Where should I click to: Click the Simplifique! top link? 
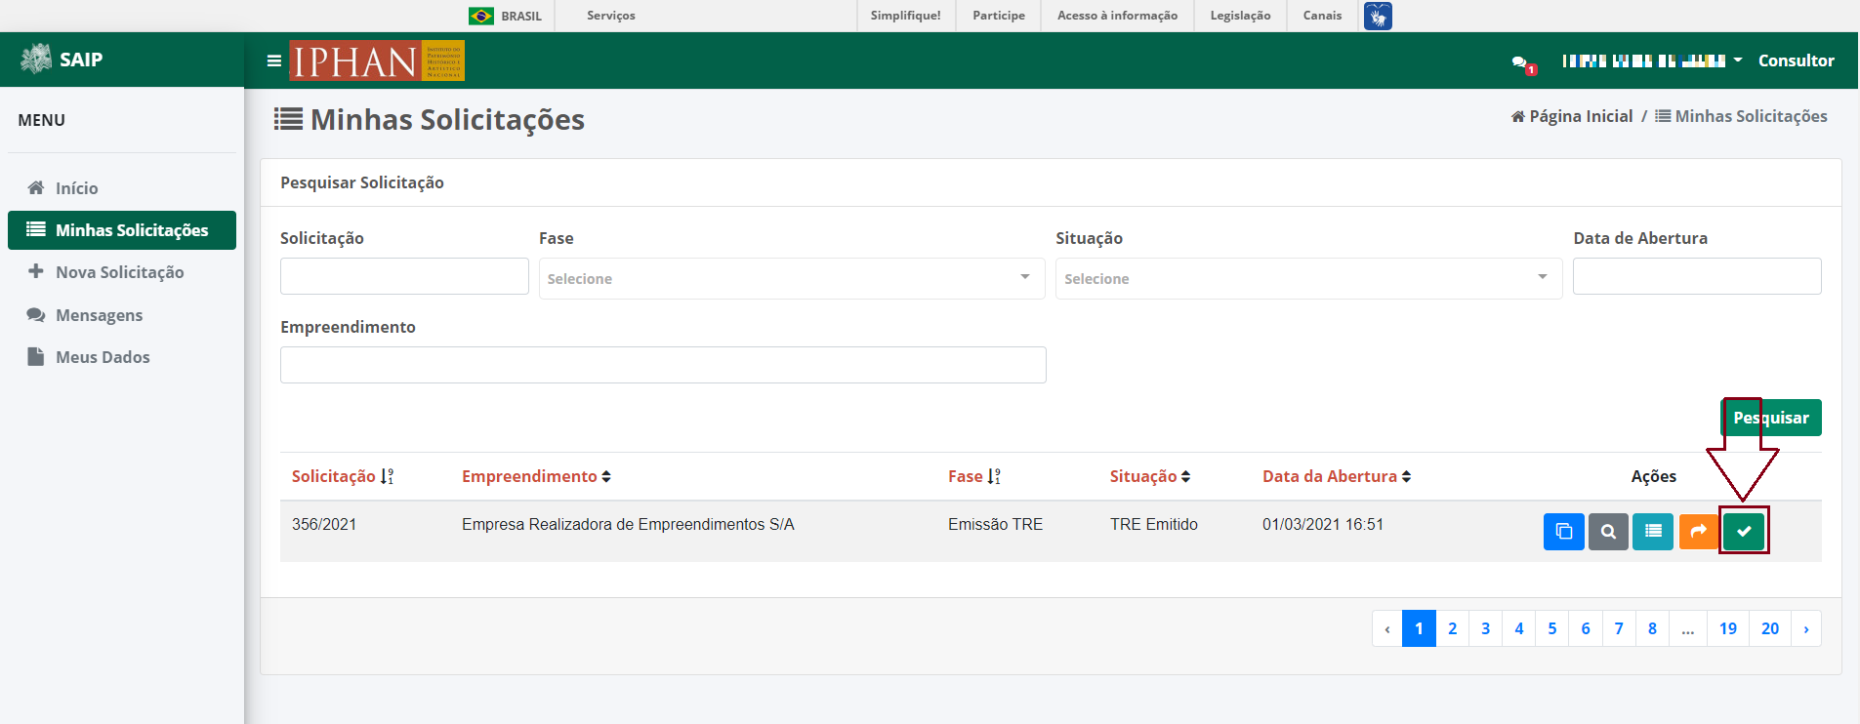pos(905,16)
